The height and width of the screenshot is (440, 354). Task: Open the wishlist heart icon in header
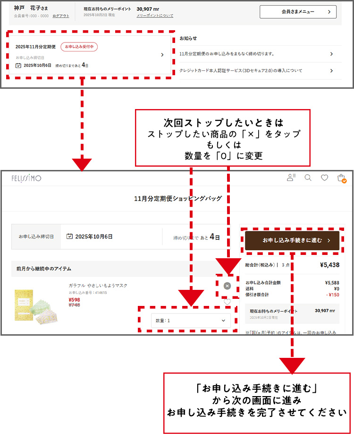[324, 178]
